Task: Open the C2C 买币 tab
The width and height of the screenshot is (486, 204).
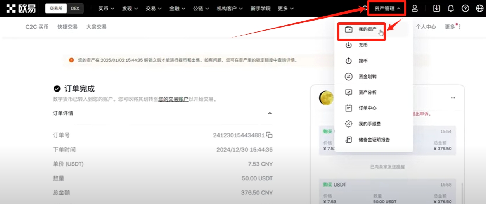Action: coord(37,27)
